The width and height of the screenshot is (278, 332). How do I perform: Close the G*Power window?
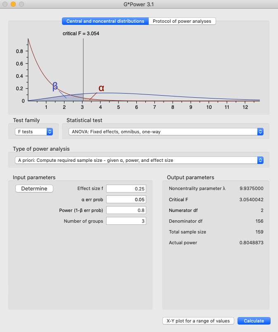click(x=5, y=4)
